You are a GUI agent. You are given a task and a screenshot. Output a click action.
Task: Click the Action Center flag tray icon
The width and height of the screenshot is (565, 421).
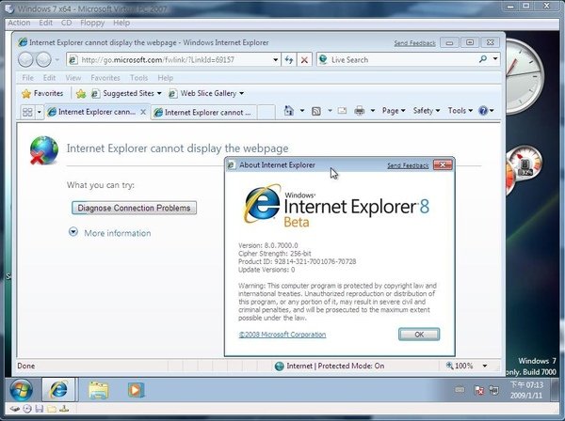[x=479, y=390]
